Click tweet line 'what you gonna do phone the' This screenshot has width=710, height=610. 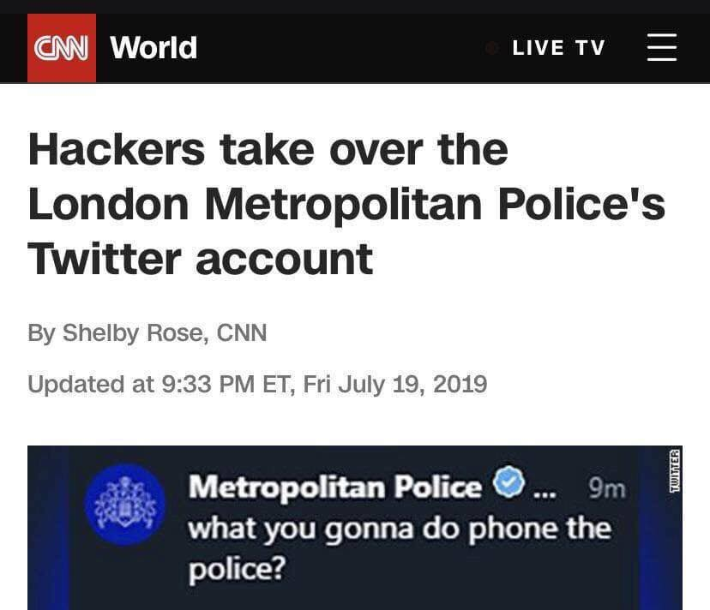pos(400,529)
